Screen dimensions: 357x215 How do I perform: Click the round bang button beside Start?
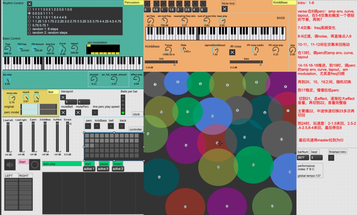click(35, 165)
